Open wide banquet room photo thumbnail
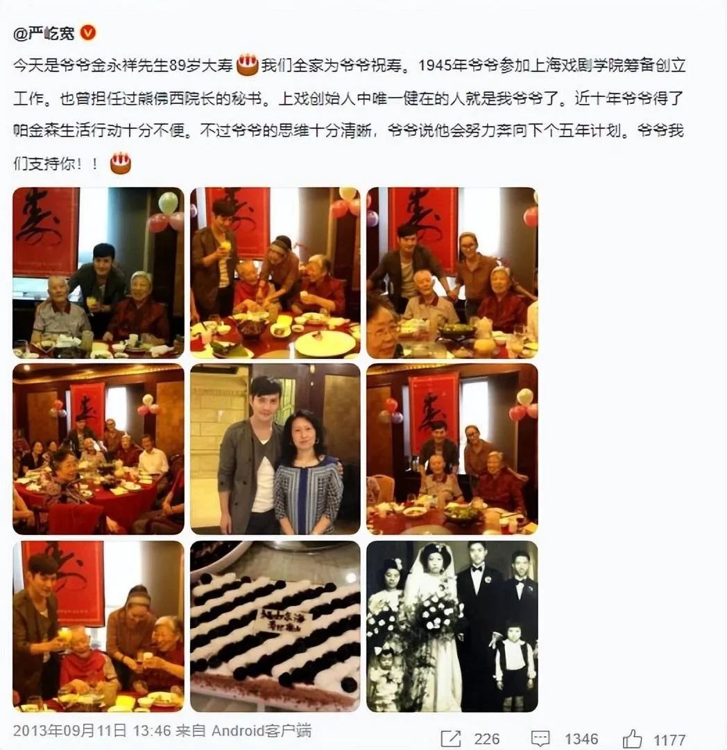 point(98,449)
